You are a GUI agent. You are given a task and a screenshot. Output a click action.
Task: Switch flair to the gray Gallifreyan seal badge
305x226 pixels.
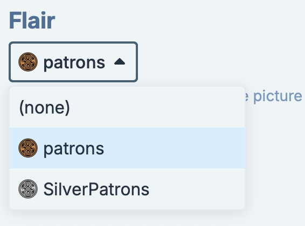127,189
